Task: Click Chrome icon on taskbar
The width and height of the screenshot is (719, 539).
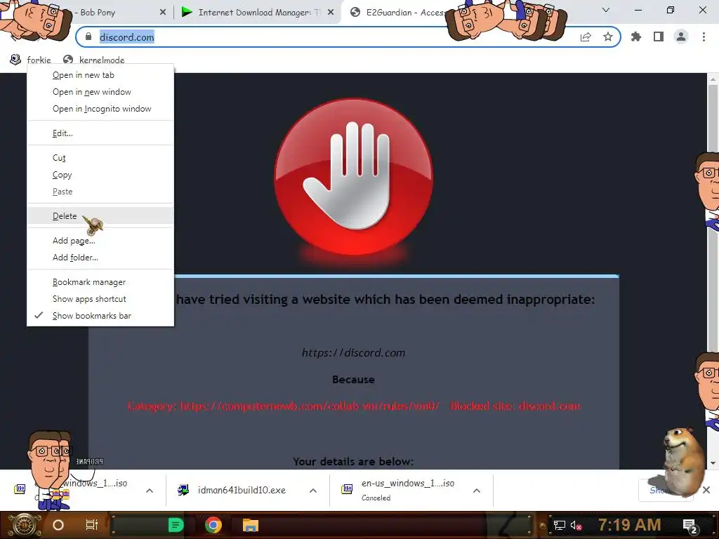Action: pyautogui.click(x=213, y=525)
